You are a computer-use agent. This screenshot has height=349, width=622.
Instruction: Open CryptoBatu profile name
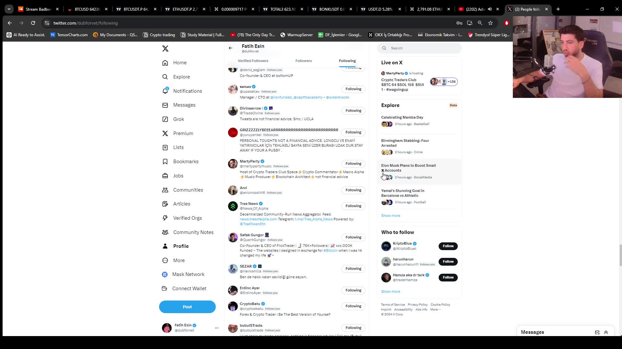tap(250, 304)
